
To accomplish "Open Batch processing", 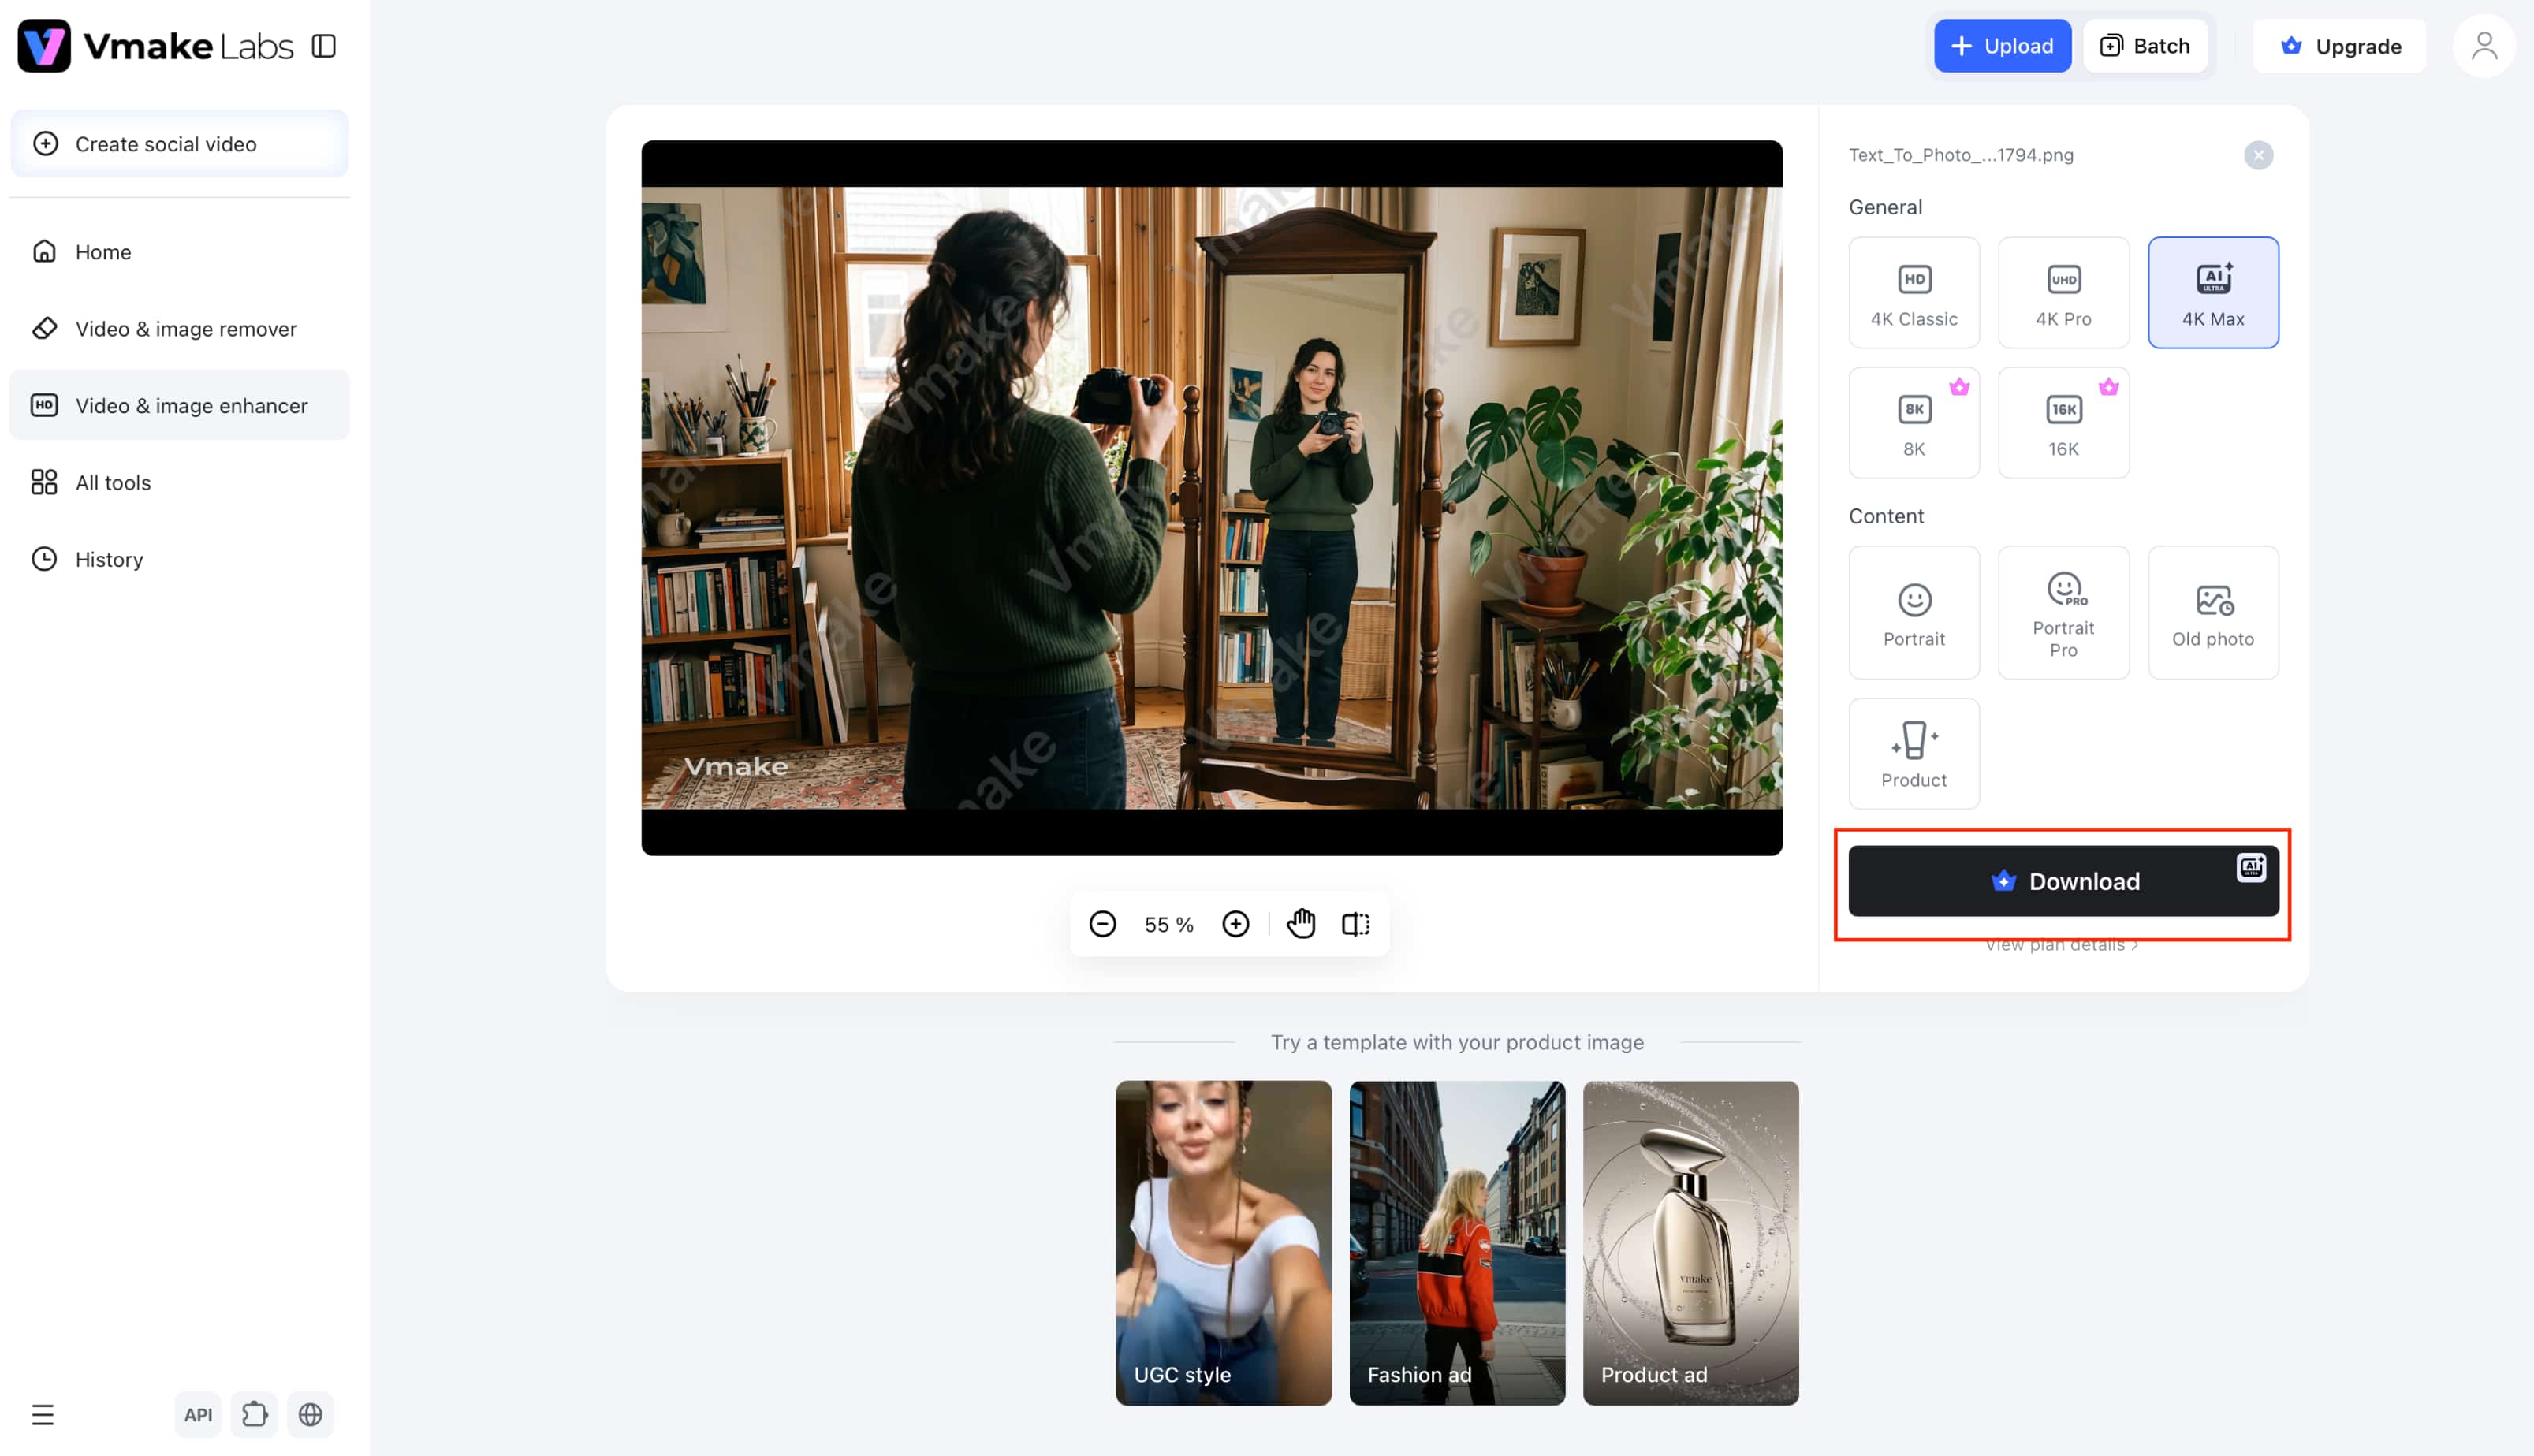I will point(2145,46).
